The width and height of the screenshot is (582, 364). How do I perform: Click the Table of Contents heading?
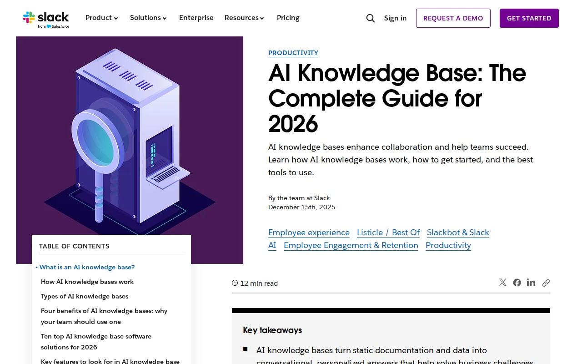coord(74,246)
